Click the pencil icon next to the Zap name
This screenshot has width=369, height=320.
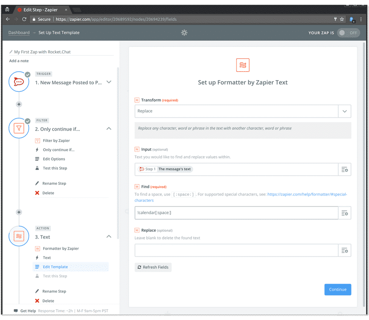pos(11,52)
